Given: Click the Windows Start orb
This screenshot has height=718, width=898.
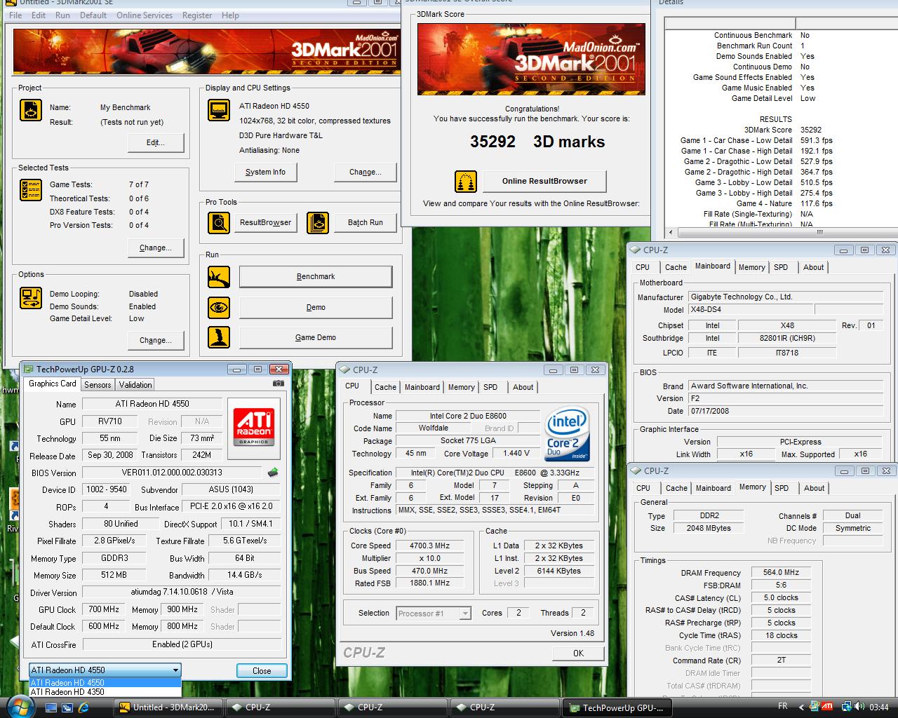Looking at the screenshot, I should tap(19, 705).
